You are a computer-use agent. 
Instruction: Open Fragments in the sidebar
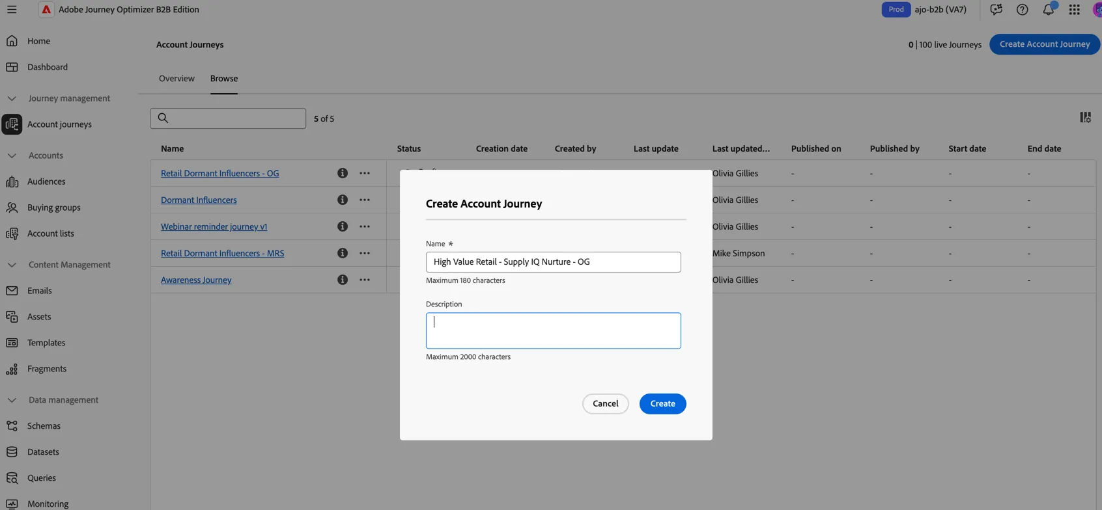[x=47, y=369]
